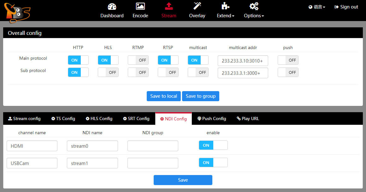Disable NDI for the HDMI channel
Viewport: 366px width, 192px height.
213,145
